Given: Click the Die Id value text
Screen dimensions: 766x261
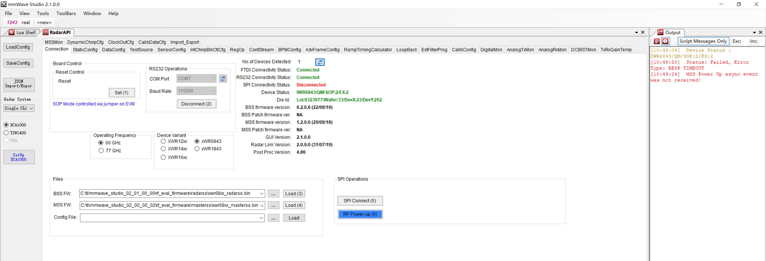Looking at the screenshot, I should (x=339, y=100).
